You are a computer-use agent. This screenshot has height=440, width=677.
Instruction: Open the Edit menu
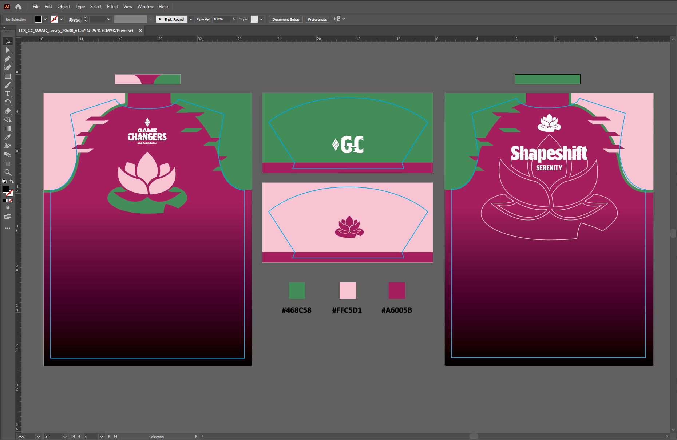[48, 7]
